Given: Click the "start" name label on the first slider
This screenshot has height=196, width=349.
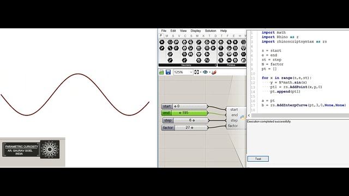Looking at the screenshot, I should tap(167, 106).
